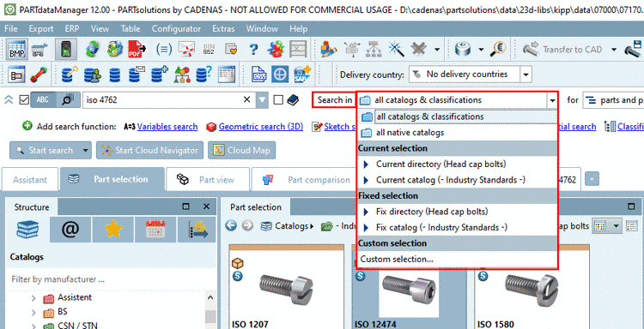Switch to barcode magnifier search mode
644x329 pixels.
pyautogui.click(x=68, y=100)
